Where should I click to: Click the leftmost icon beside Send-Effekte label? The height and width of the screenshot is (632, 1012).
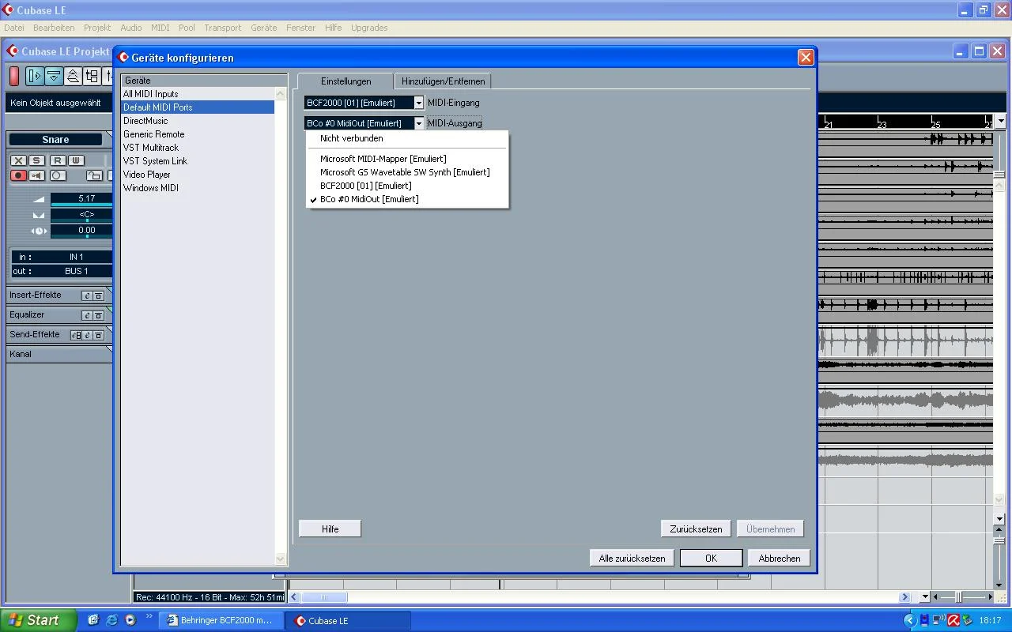click(x=76, y=335)
